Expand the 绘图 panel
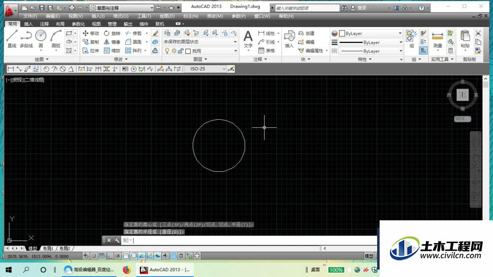The height and width of the screenshot is (277, 493). [42, 59]
